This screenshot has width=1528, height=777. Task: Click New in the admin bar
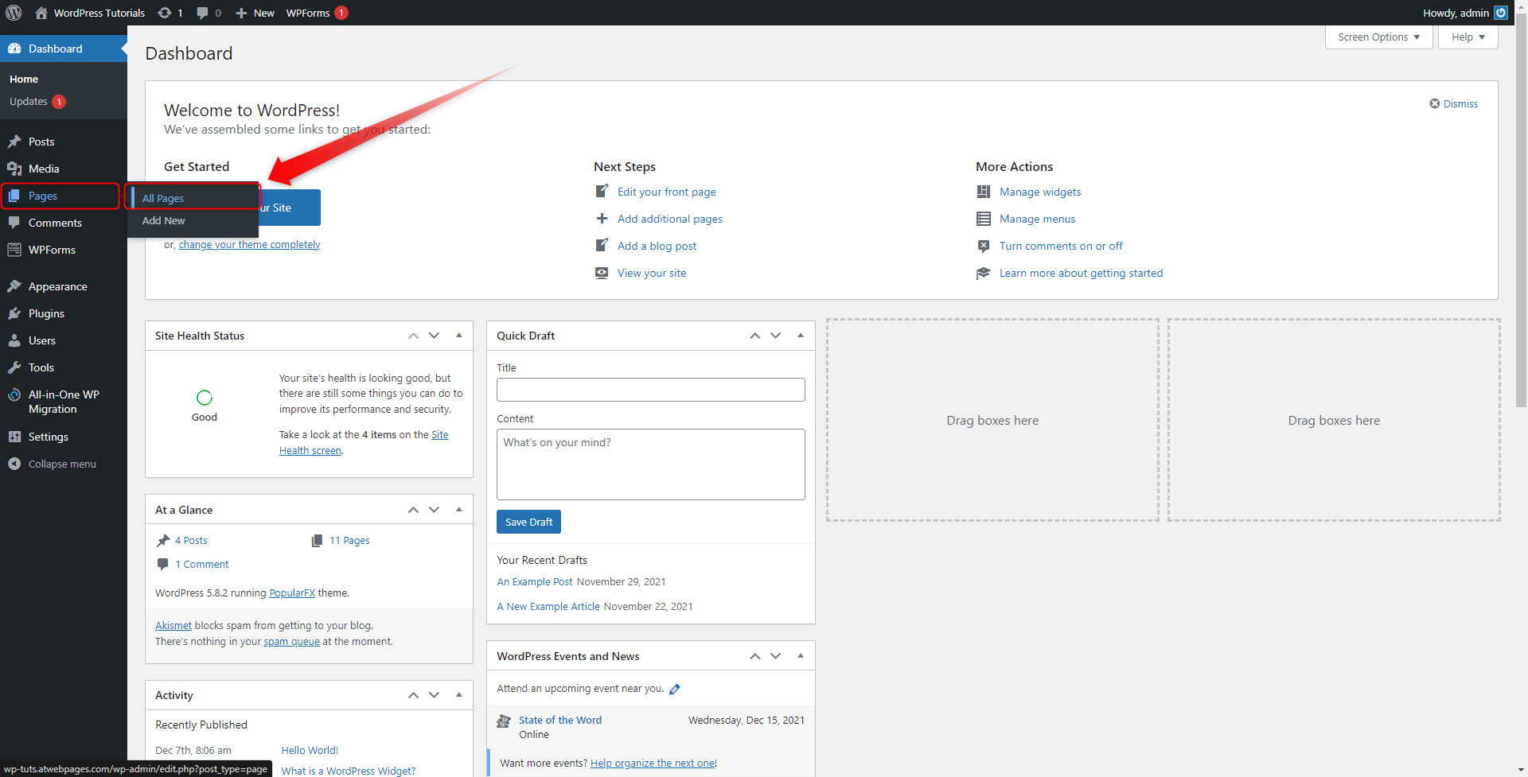coord(255,13)
